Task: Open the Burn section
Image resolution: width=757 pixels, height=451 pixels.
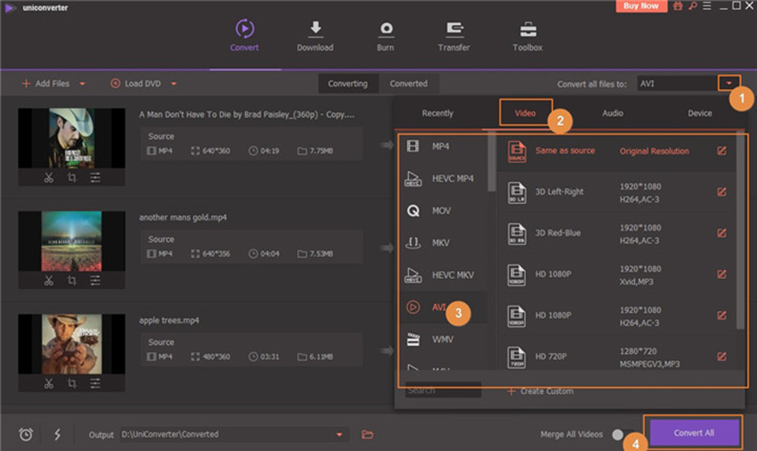Action: coord(386,37)
